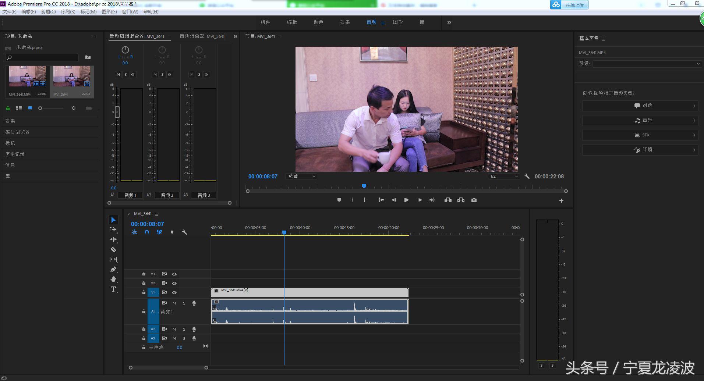Open the playback resolution 1/2 dropdown
704x381 pixels.
503,176
